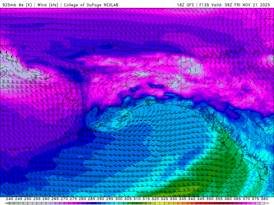Click the '260' legend value
274x205 pixels.
pyautogui.click(x=46, y=199)
